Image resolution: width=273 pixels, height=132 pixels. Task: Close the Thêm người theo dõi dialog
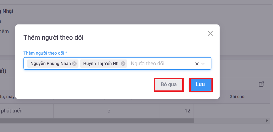[x=210, y=33]
